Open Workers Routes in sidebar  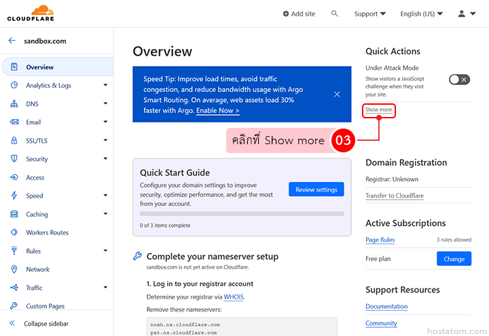pyautogui.click(x=47, y=233)
